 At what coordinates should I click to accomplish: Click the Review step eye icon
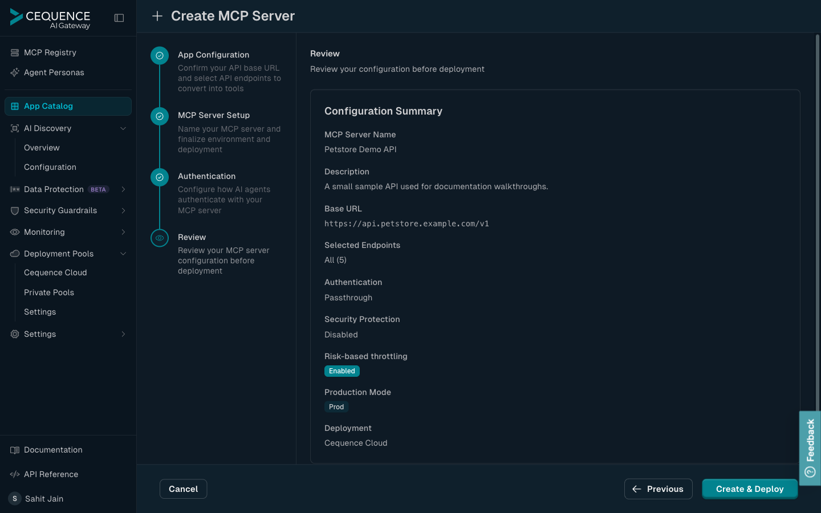tap(160, 238)
